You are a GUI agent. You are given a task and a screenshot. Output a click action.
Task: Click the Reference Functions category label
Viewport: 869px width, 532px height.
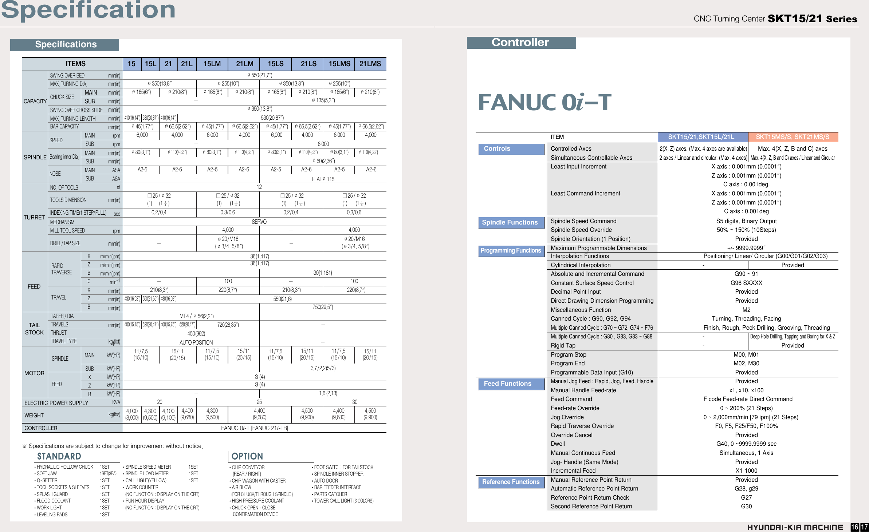(511, 482)
